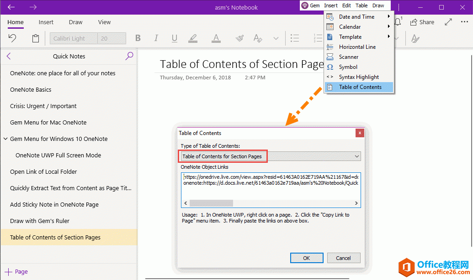Toggle Underline formatting

coord(175,38)
